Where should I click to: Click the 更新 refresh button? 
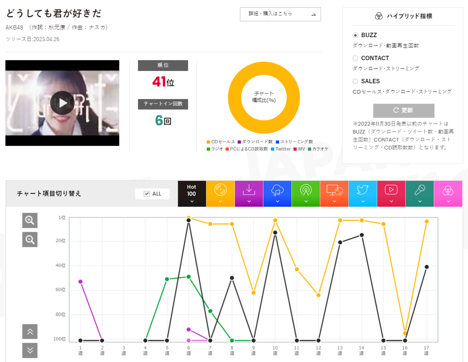[404, 110]
